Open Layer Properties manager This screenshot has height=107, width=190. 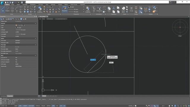[40, 10]
